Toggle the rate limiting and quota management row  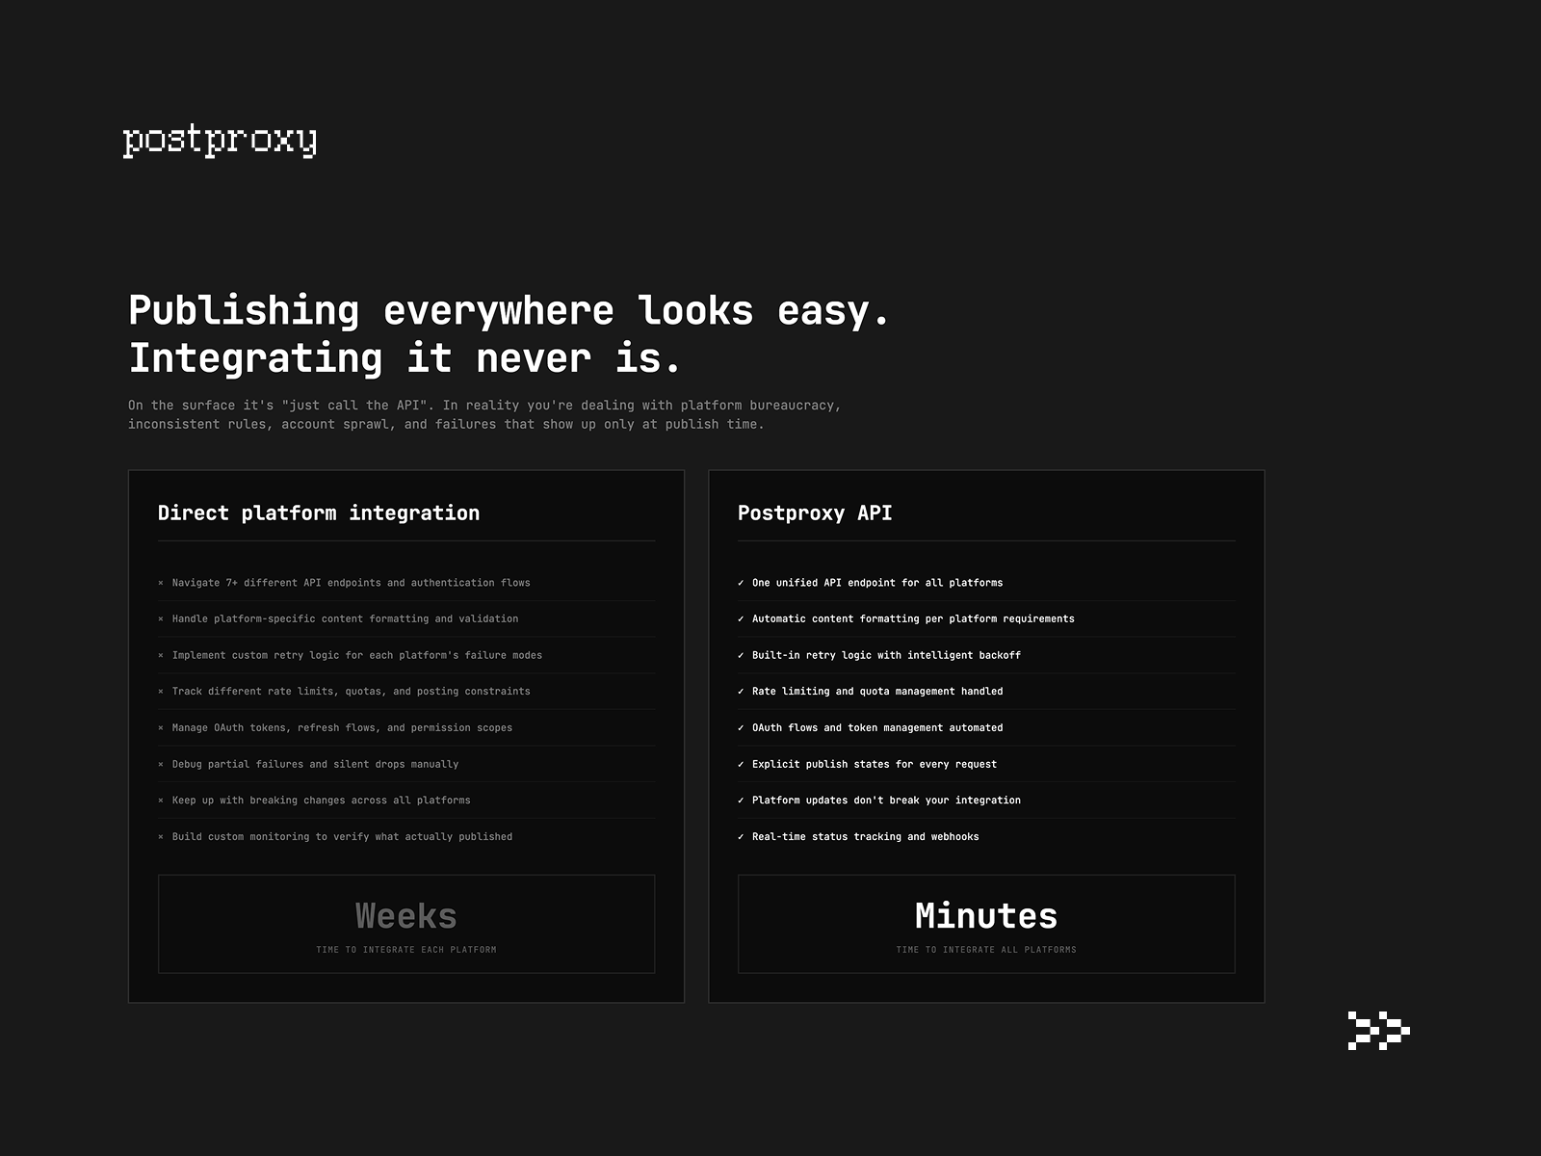878,691
